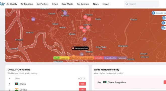Open the Air Monitors menu
The image size is (166, 91).
(x=27, y=4)
